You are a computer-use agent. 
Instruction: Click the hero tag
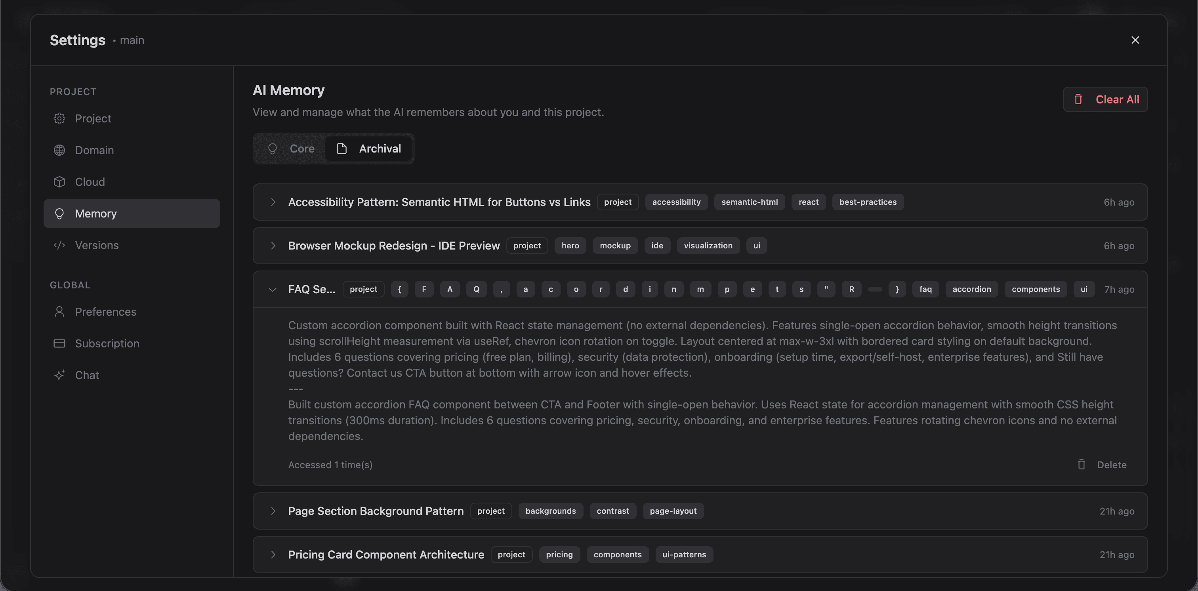pyautogui.click(x=570, y=246)
